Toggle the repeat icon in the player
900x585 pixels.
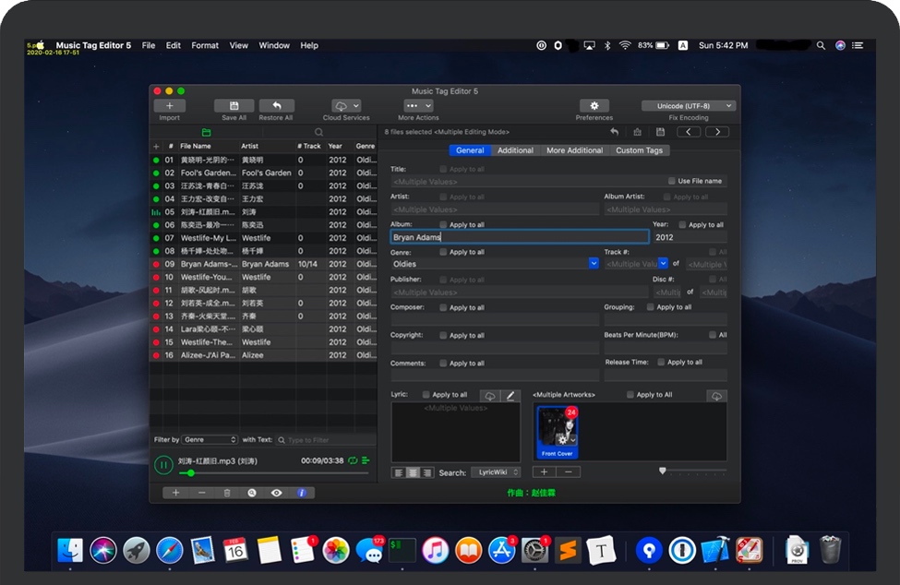tap(352, 460)
